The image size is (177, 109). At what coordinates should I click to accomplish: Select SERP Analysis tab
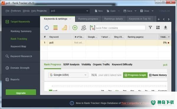(71, 65)
